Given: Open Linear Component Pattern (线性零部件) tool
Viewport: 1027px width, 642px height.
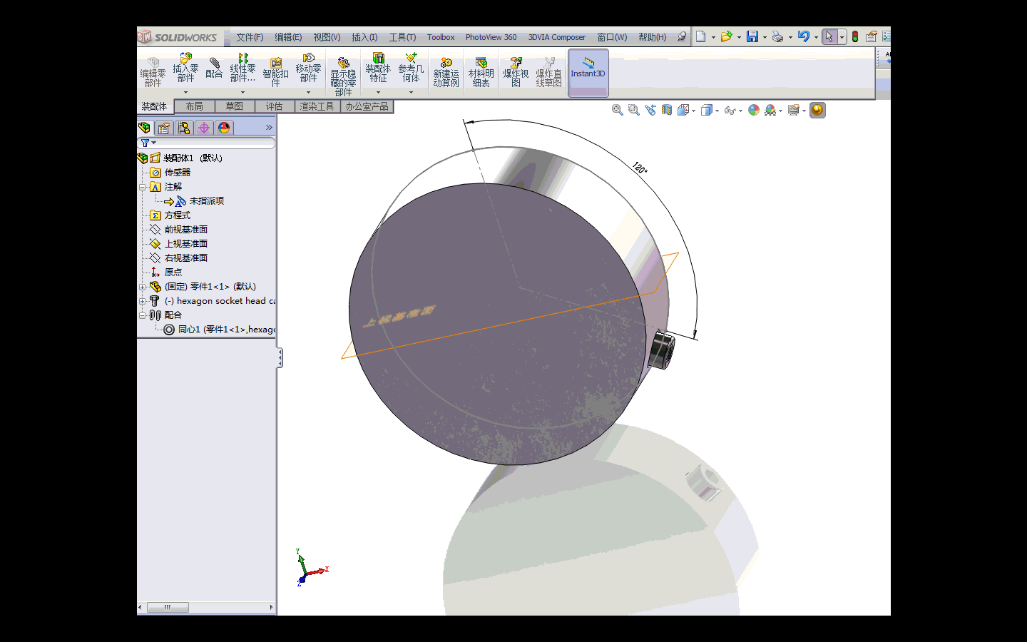Looking at the screenshot, I should pyautogui.click(x=242, y=68).
